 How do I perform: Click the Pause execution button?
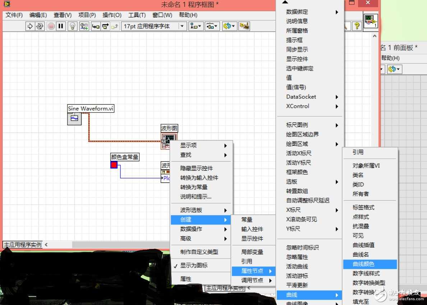click(x=60, y=26)
